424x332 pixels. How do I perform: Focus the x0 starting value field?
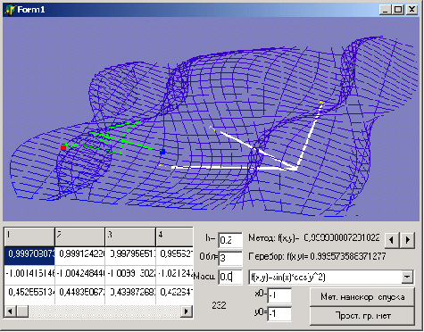tap(279, 295)
